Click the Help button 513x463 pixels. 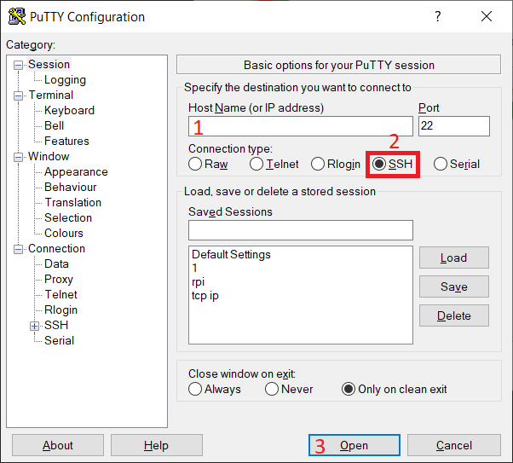(157, 445)
